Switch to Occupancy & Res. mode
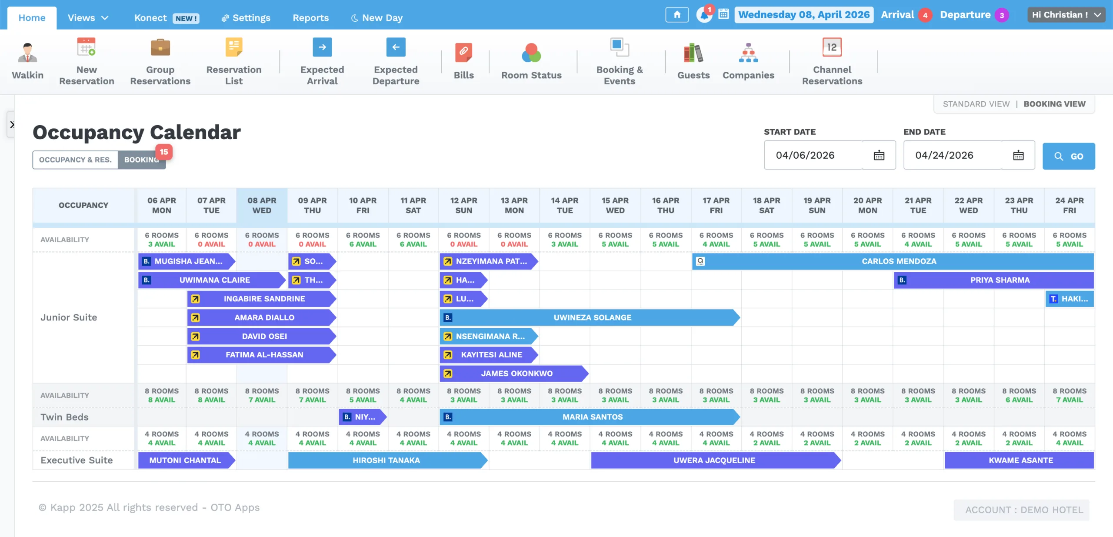The width and height of the screenshot is (1113, 537). tap(75, 160)
